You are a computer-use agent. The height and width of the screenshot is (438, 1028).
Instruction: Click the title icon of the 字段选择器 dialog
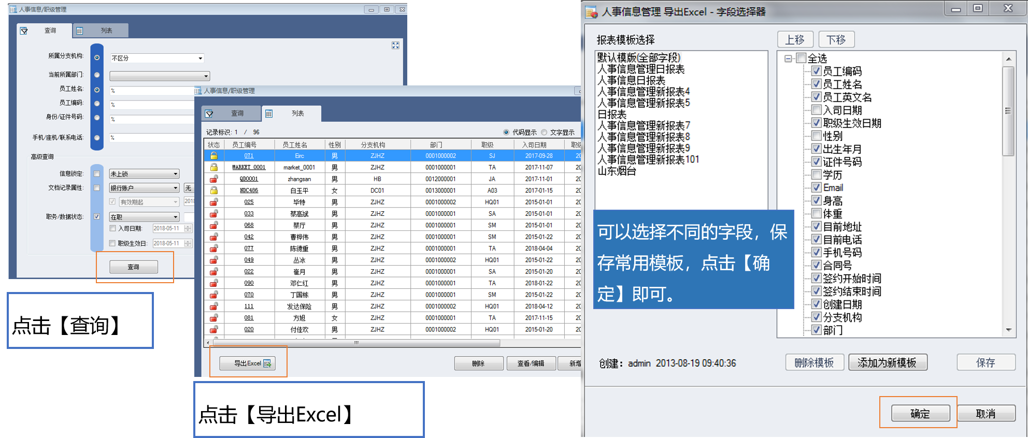pos(592,12)
